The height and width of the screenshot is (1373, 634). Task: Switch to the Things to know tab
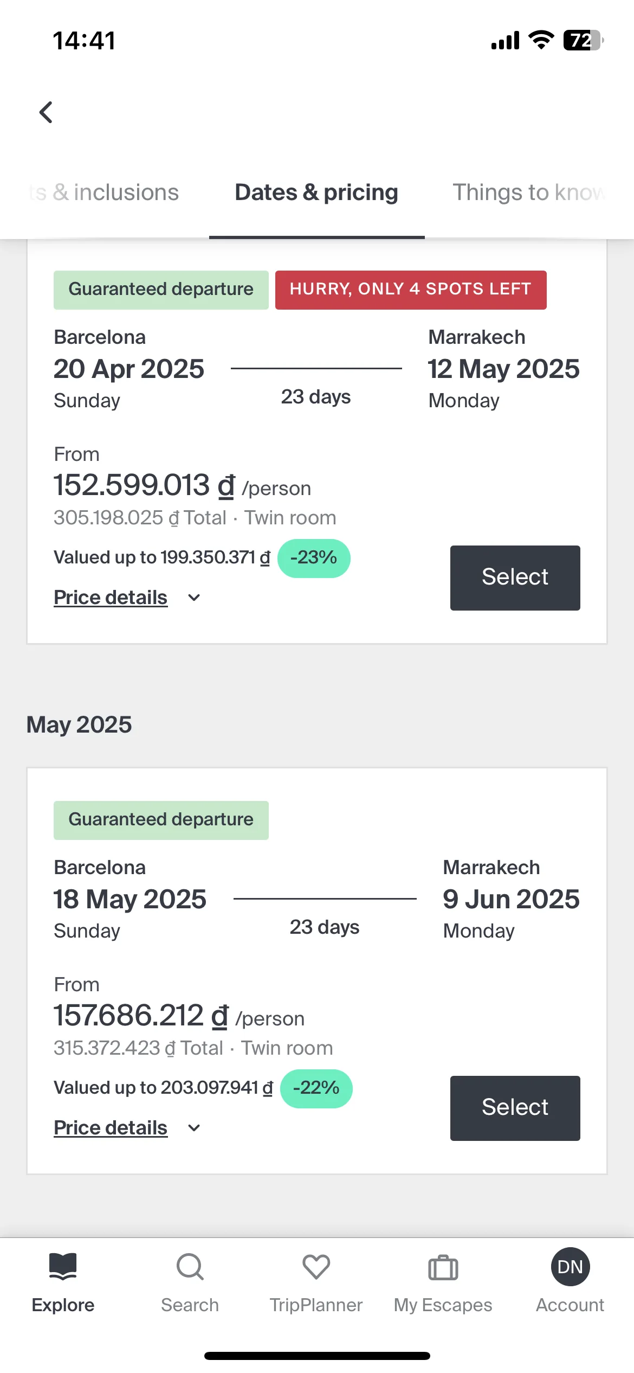[x=529, y=193]
